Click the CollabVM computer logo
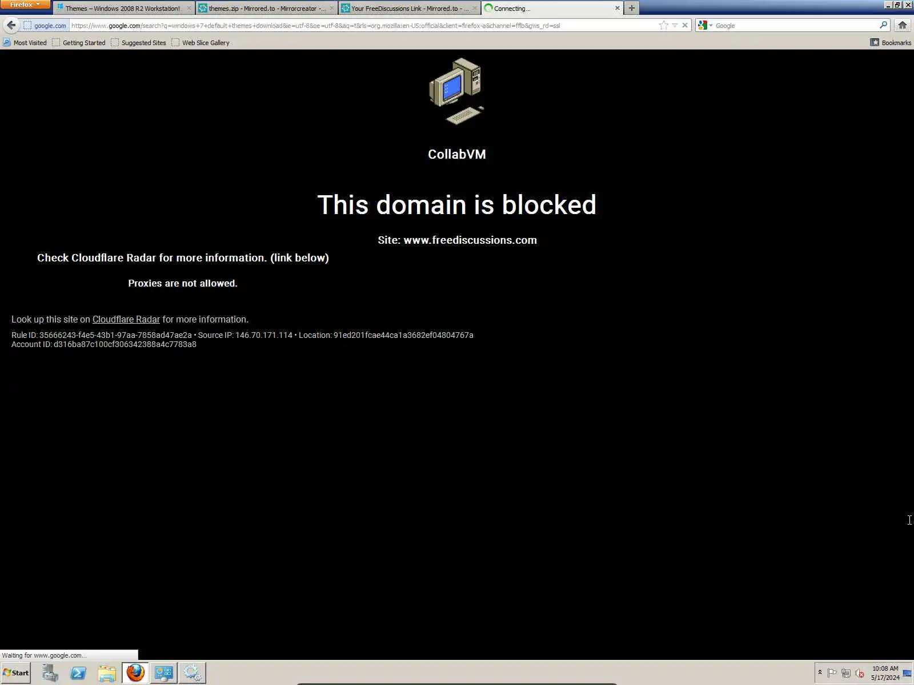Screen dimensions: 914x685 [x=456, y=91]
